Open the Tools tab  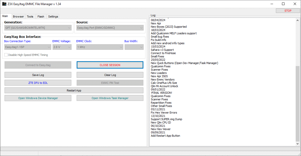click(30, 17)
